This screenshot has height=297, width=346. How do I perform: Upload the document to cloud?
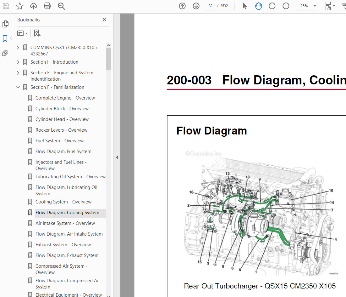[34, 6]
